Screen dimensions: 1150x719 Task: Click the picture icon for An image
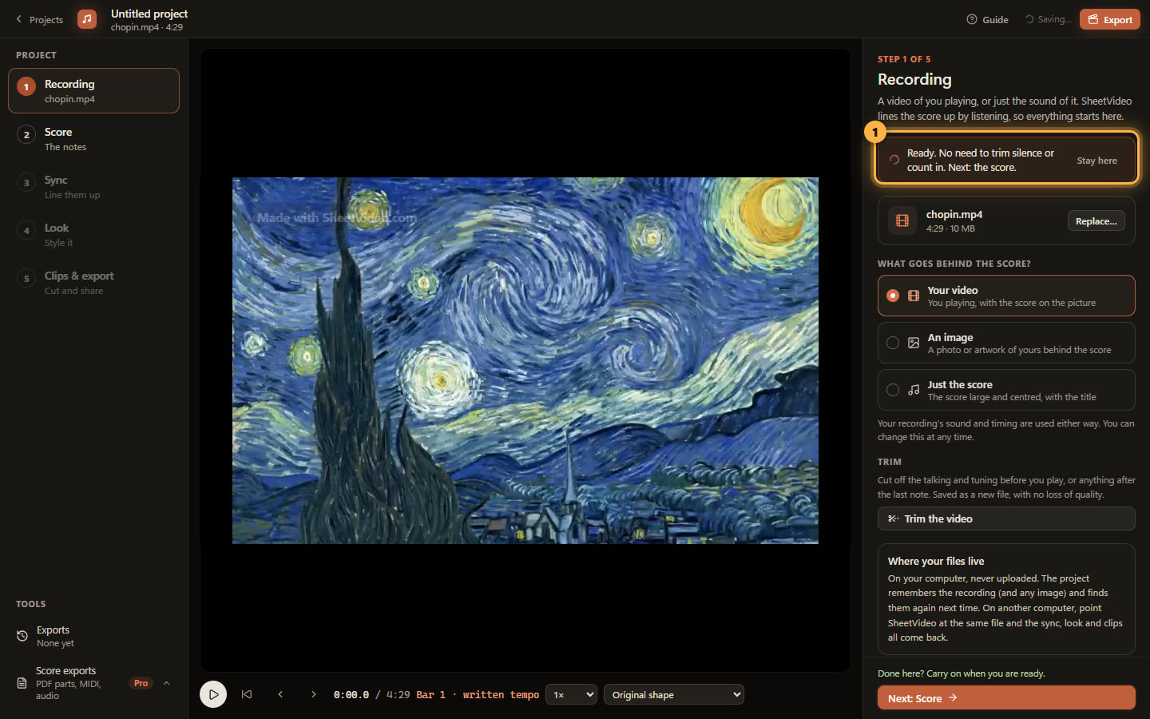914,343
